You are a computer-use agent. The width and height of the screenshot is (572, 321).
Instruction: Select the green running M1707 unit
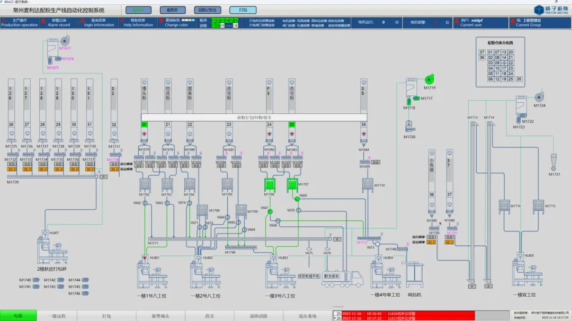click(292, 185)
